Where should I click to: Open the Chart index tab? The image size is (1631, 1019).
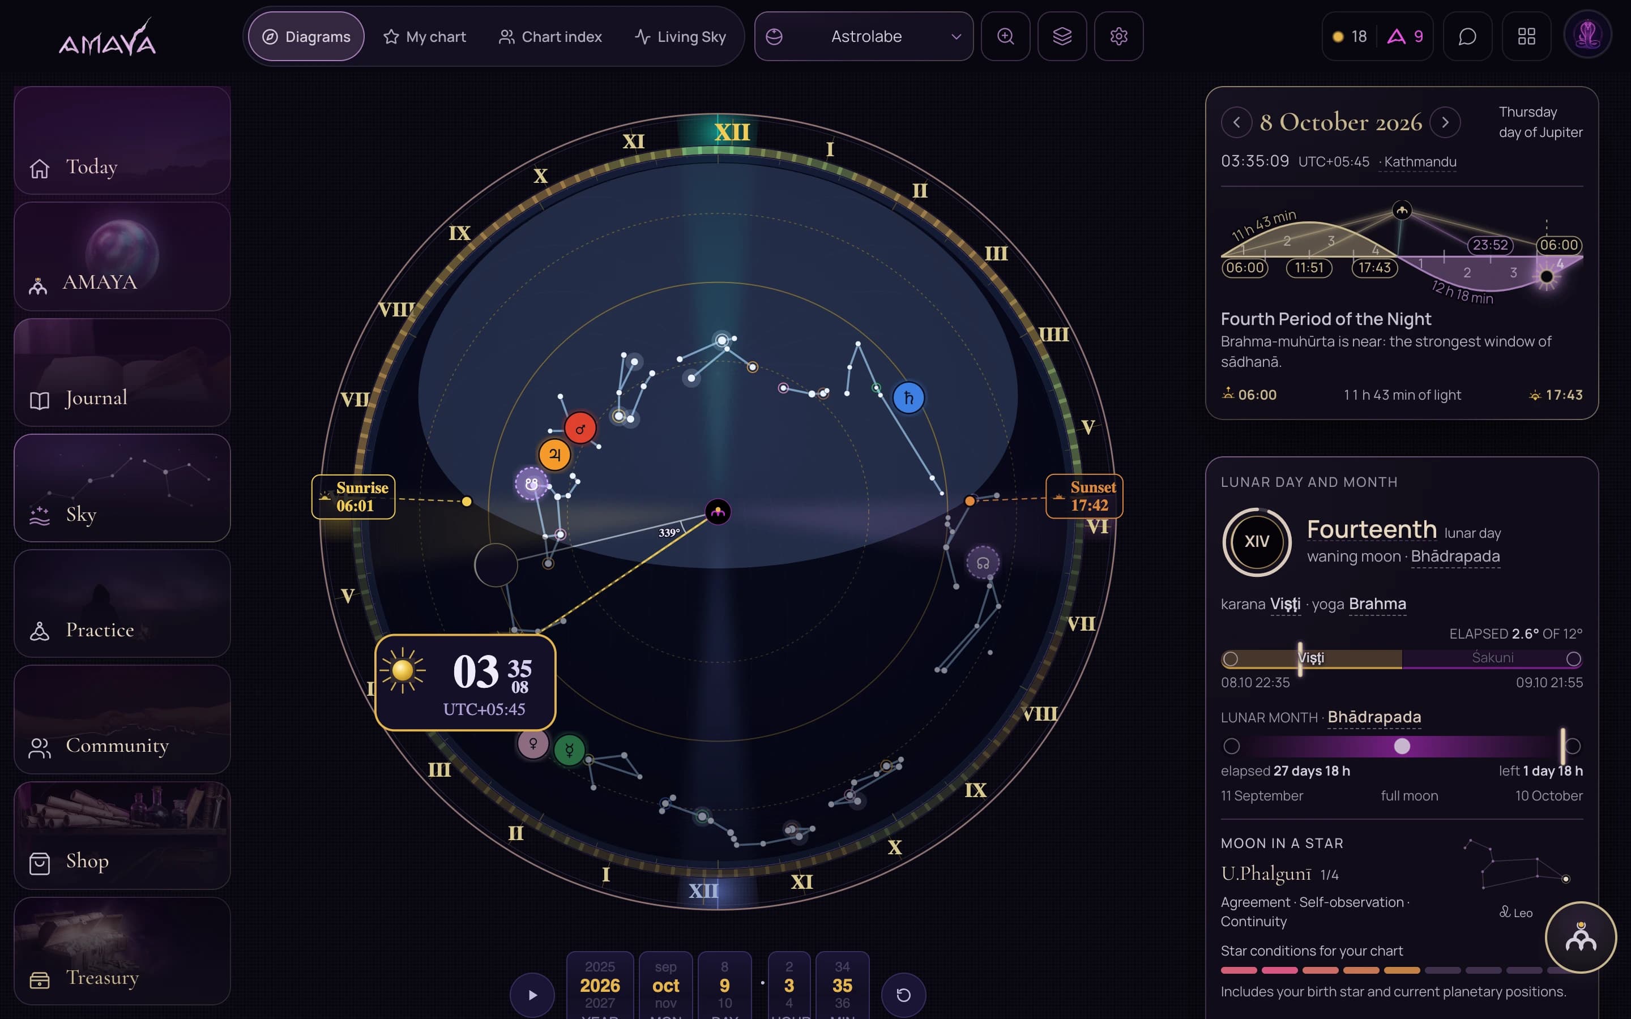pos(550,36)
